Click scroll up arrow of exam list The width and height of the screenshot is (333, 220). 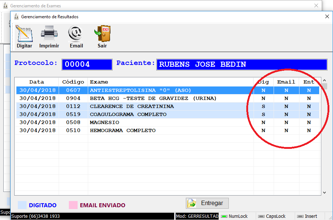point(325,80)
